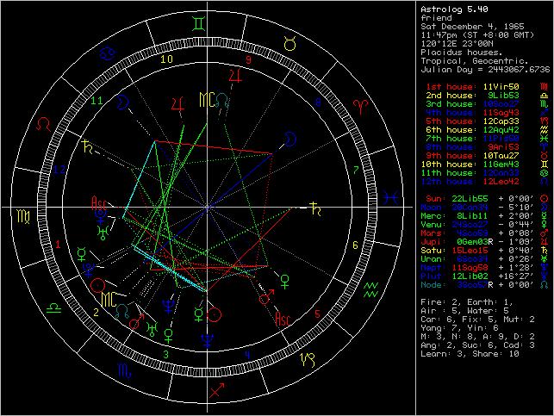Select the 'Sun: 22Lib55' row in the sidebar
This screenshot has height=416, width=554.
pos(477,196)
